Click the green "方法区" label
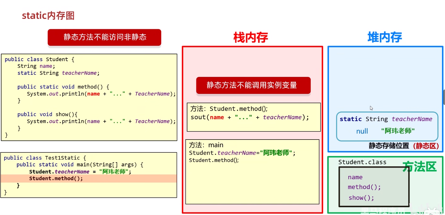 coord(420,167)
